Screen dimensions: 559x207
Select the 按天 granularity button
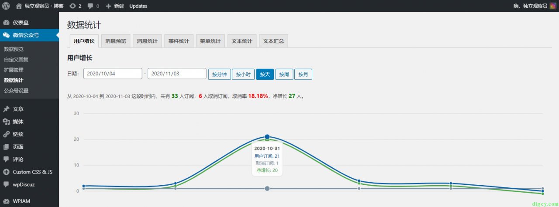point(265,74)
